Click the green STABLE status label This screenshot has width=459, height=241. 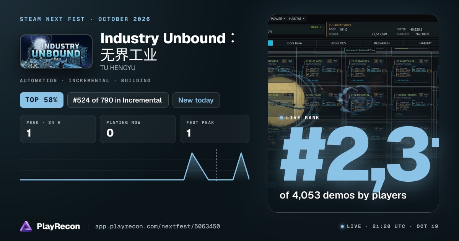tap(316, 28)
